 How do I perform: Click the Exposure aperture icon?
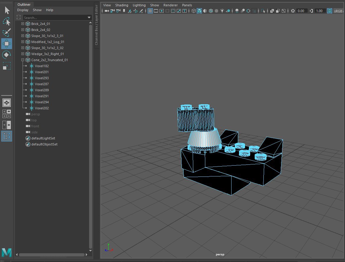293,11
